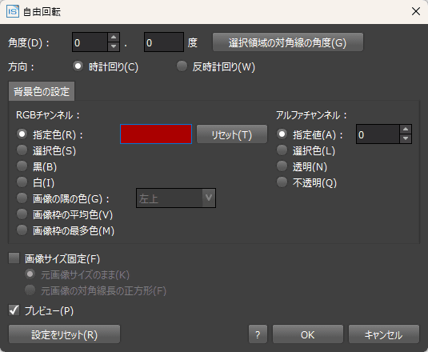The width and height of the screenshot is (428, 352).
Task: Increase the angle degrees spinner up arrow
Action: [114, 37]
